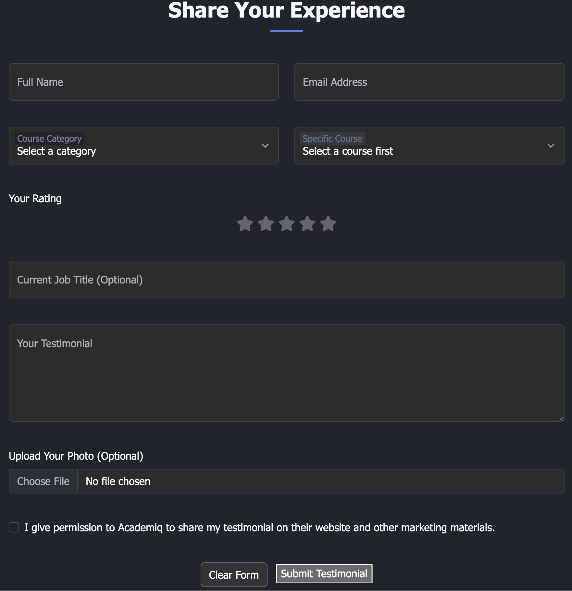The image size is (572, 591).
Task: Focus the Full Name field
Action: 143,82
